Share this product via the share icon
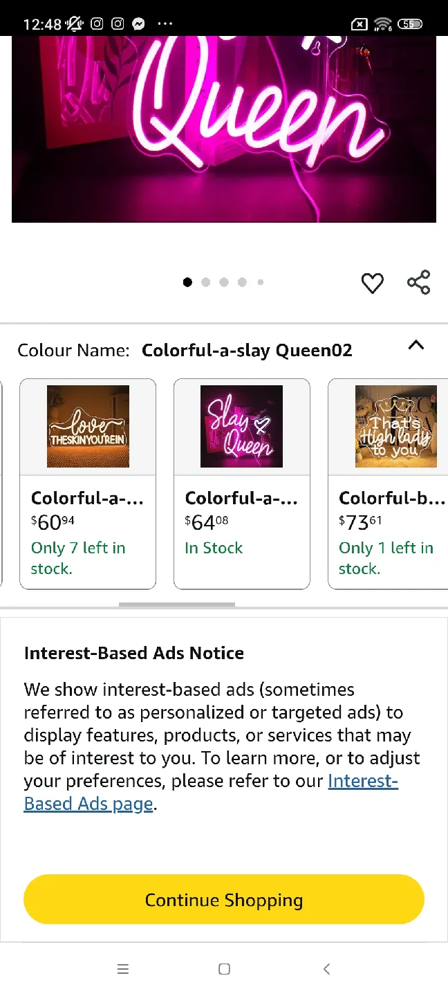Image resolution: width=448 pixels, height=996 pixels. (x=418, y=282)
